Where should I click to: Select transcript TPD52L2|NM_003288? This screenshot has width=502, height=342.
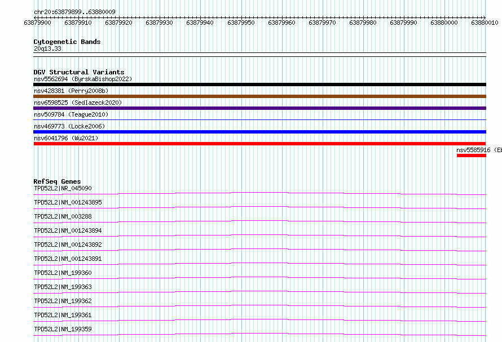point(63,216)
